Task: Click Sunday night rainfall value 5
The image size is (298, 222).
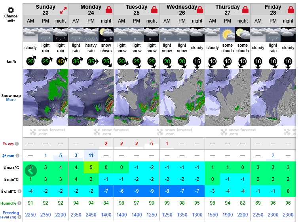Action: (61, 156)
